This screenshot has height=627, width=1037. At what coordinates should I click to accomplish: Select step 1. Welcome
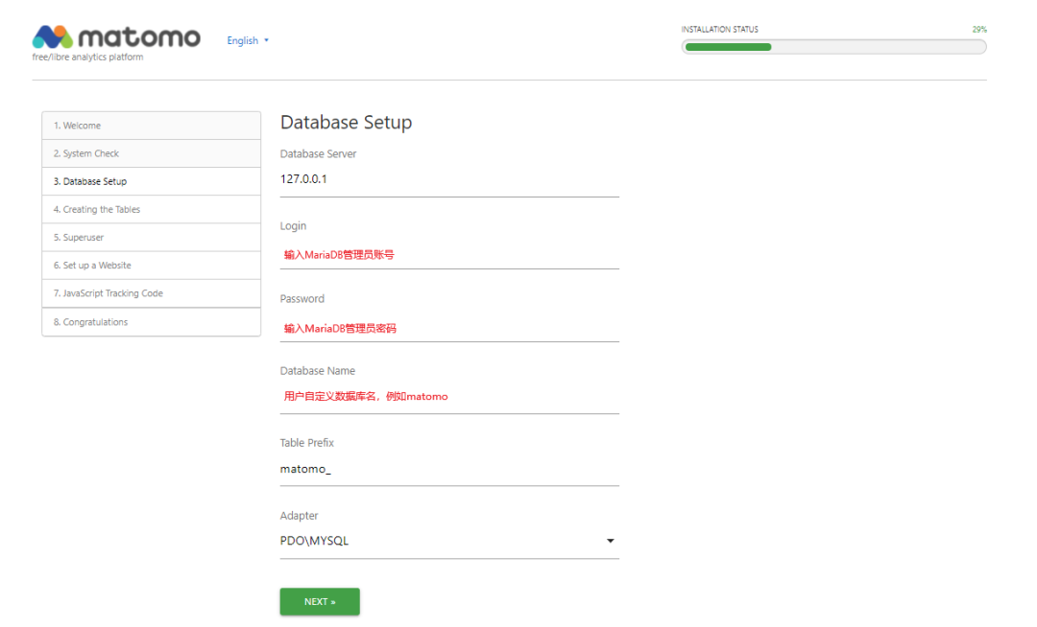152,126
